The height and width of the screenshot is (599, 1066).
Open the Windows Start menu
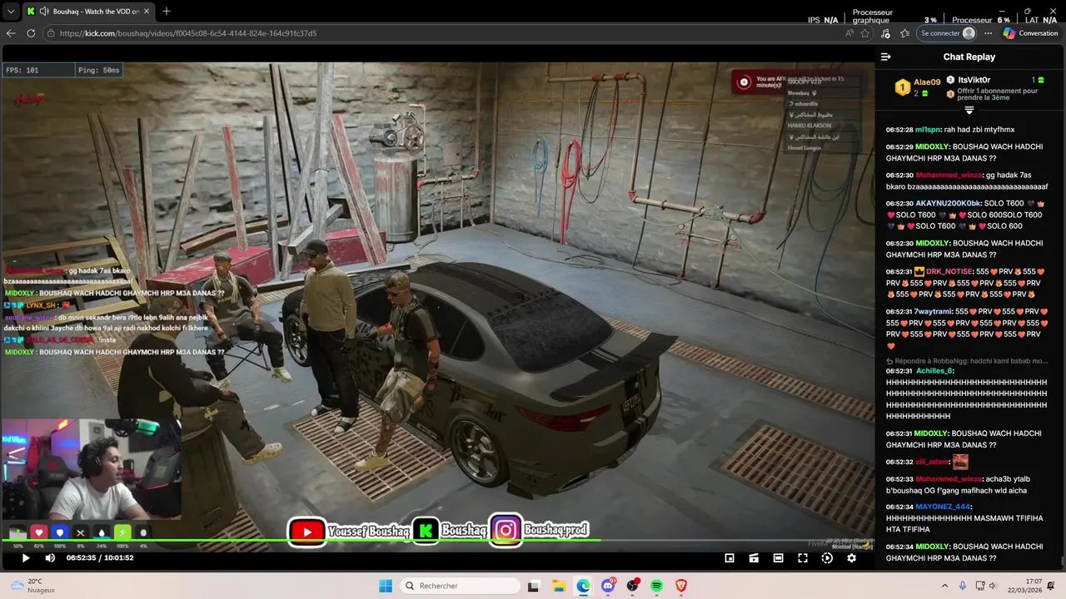386,586
